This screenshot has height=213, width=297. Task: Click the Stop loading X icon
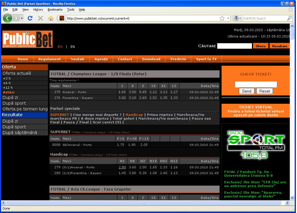pyautogui.click(x=40, y=18)
